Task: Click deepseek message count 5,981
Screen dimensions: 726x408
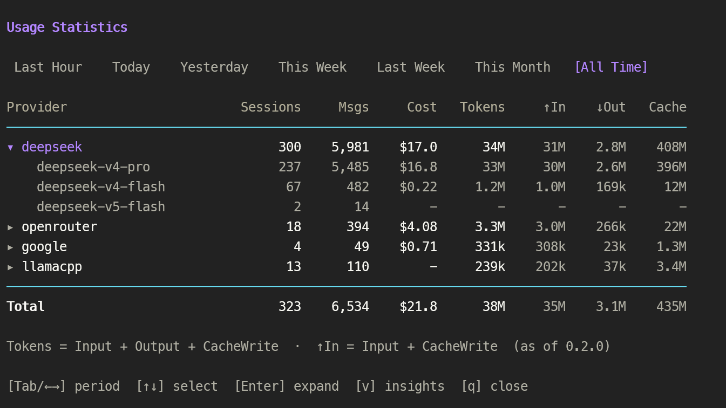Action: coord(350,147)
